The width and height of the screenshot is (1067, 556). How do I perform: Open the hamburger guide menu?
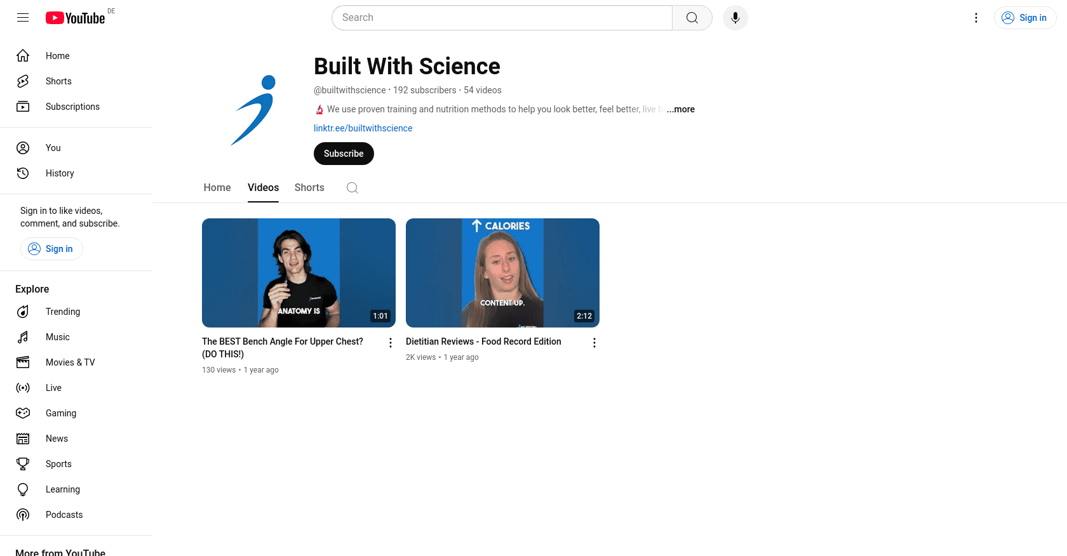coord(23,18)
